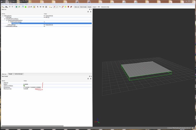Toggle the Show Grid toolbar icon

pos(57,7)
